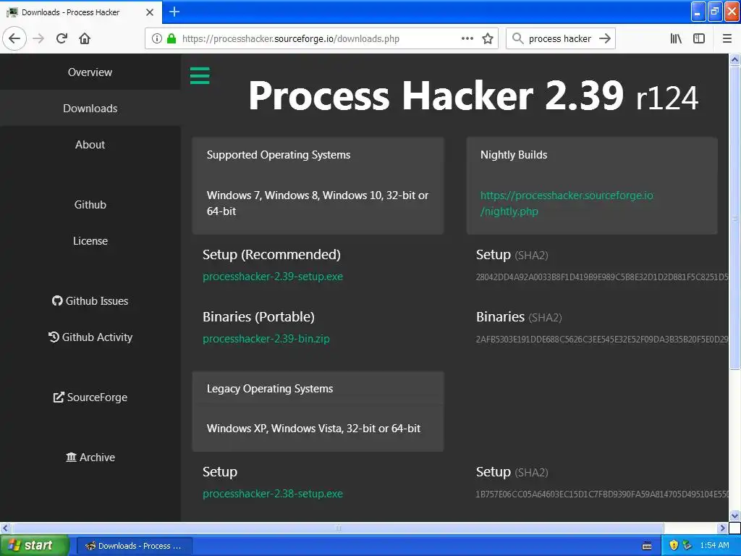Image resolution: width=741 pixels, height=556 pixels.
Task: Open the Archive sidebar link
Action: point(90,458)
